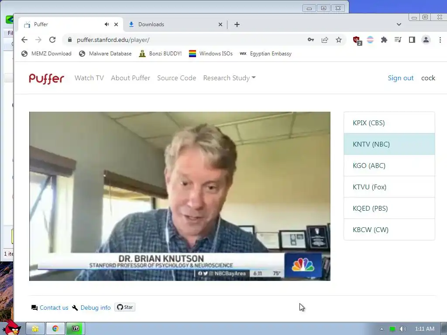Click the live video player
Screen dimensions: 447x335
[180, 196]
